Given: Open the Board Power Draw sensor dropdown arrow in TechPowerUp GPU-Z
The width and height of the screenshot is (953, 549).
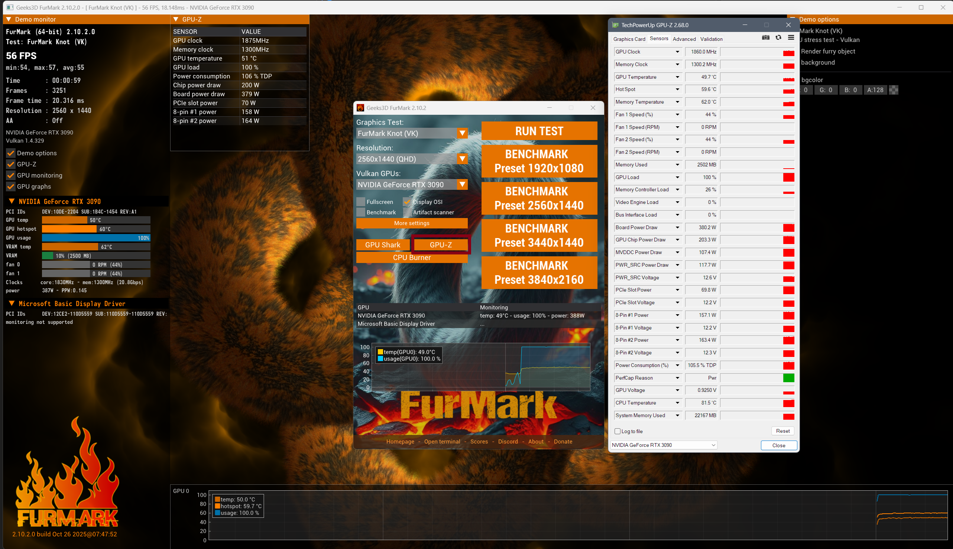Looking at the screenshot, I should point(677,227).
